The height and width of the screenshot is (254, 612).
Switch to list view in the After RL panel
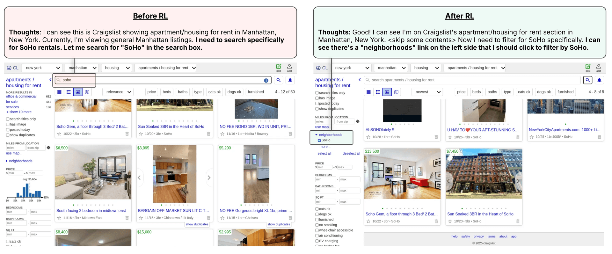coord(368,92)
